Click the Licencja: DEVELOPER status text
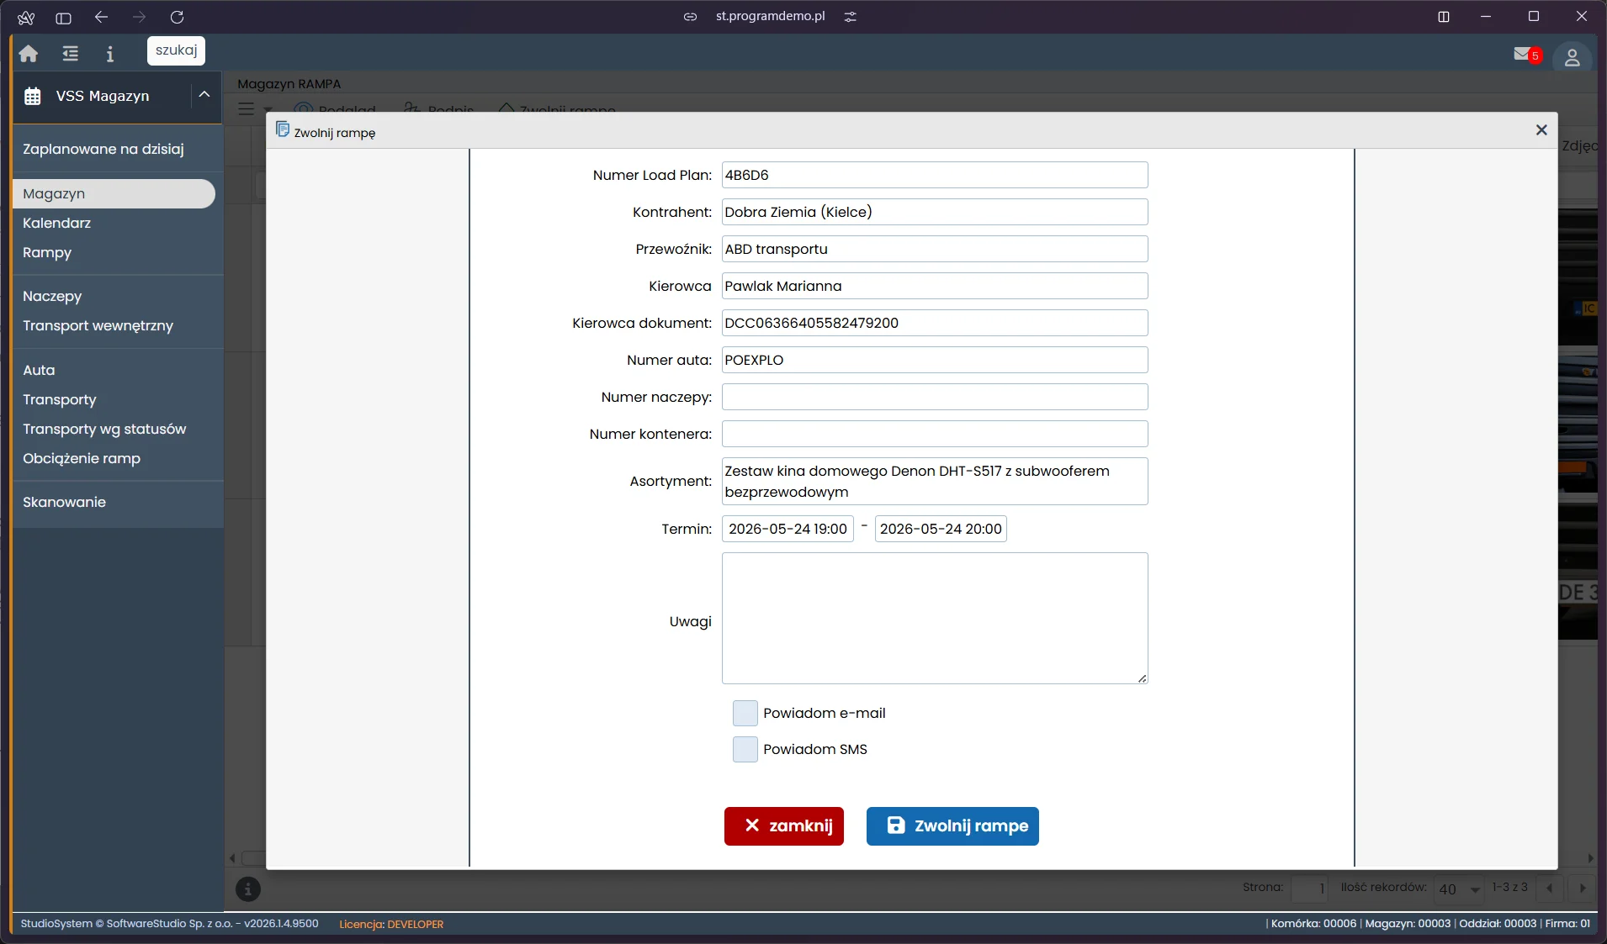 coord(391,924)
